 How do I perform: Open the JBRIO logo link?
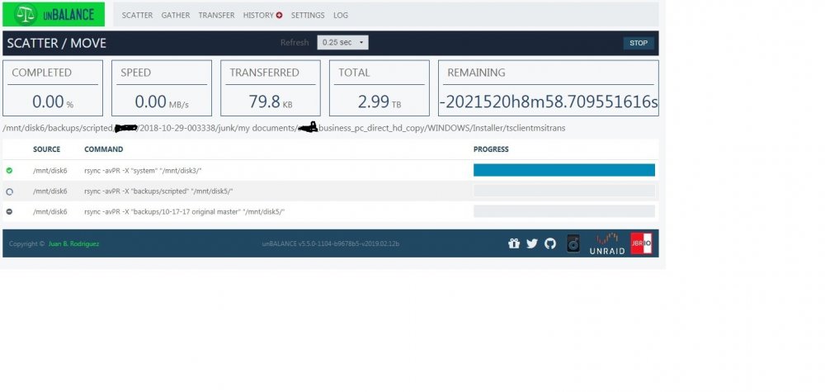tap(641, 243)
